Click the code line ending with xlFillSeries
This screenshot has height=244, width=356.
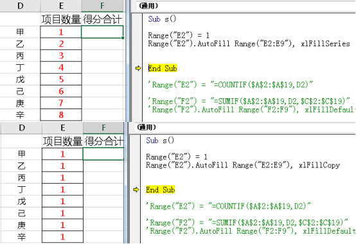point(249,44)
